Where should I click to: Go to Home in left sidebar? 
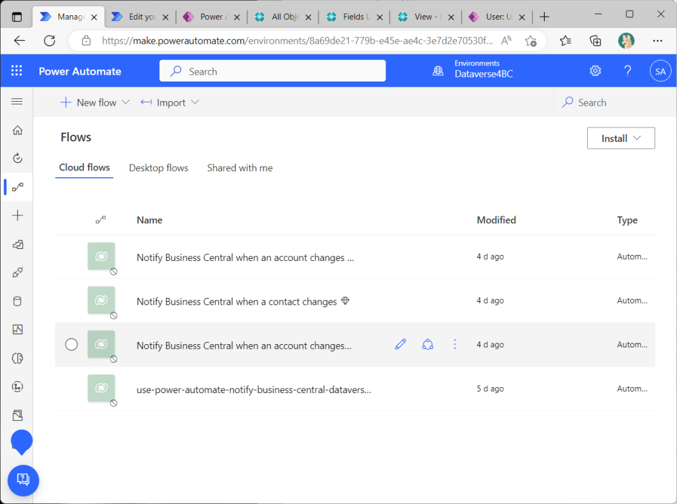tap(18, 130)
